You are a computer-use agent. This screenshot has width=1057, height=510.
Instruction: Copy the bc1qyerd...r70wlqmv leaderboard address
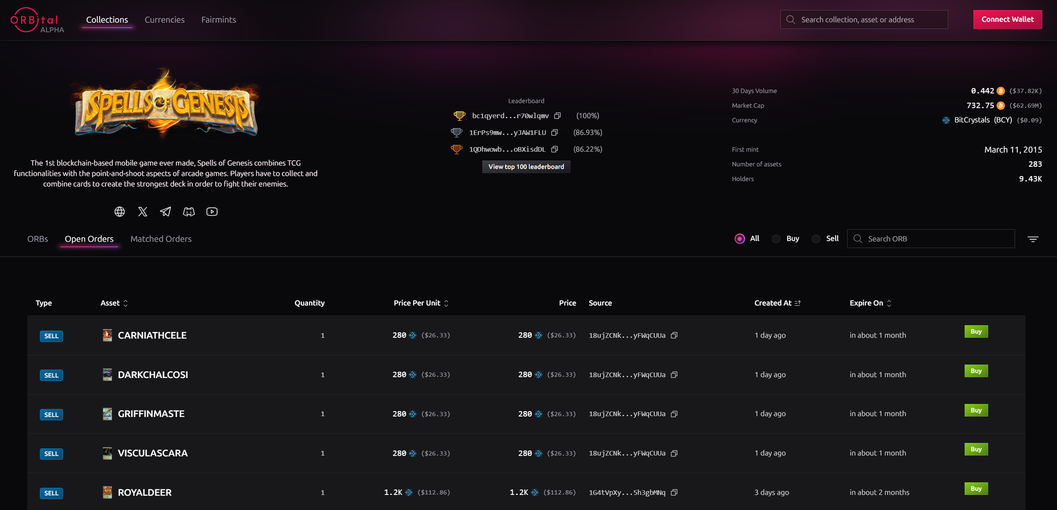pyautogui.click(x=557, y=116)
